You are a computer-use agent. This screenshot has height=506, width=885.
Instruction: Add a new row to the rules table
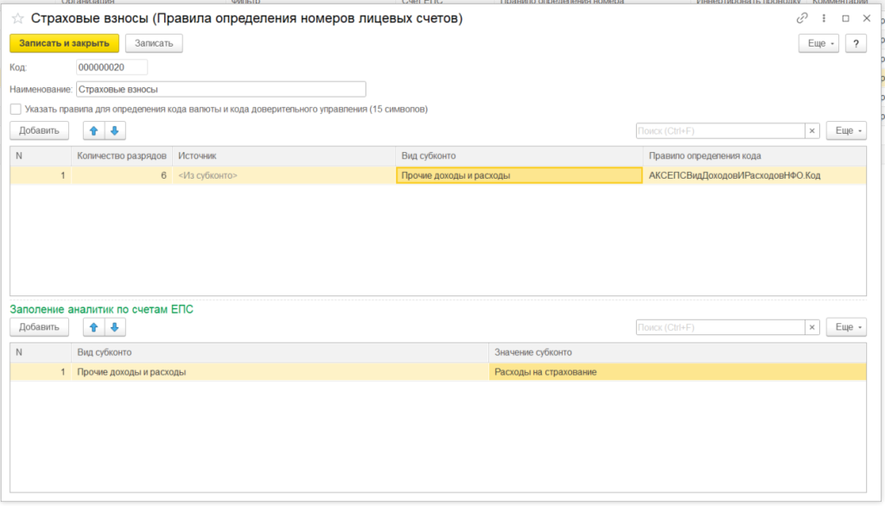39,130
